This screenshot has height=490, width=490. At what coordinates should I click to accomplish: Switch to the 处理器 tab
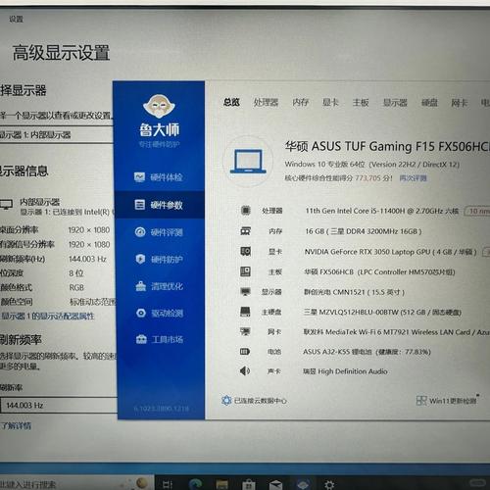pyautogui.click(x=266, y=103)
